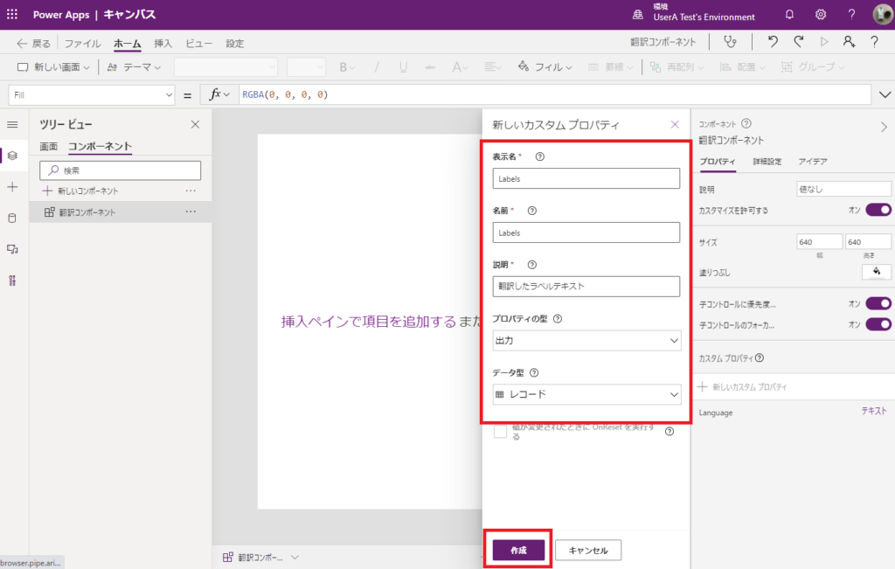Add 新しいカスタム プロパティ
Viewport: 895px width, 569px height.
(742, 387)
